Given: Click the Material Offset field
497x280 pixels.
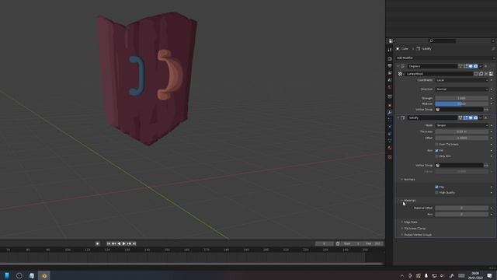Looking at the screenshot, I should [461, 208].
